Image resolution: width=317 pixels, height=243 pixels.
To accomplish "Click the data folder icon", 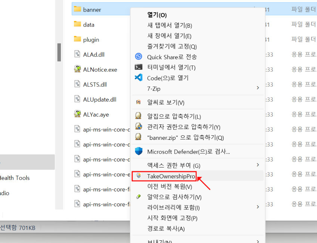I will 77,24.
